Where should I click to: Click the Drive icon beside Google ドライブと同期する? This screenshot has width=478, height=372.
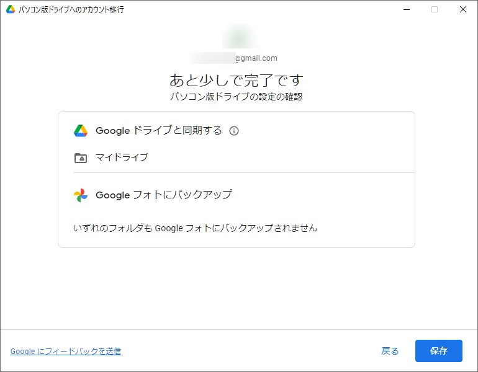click(x=81, y=131)
